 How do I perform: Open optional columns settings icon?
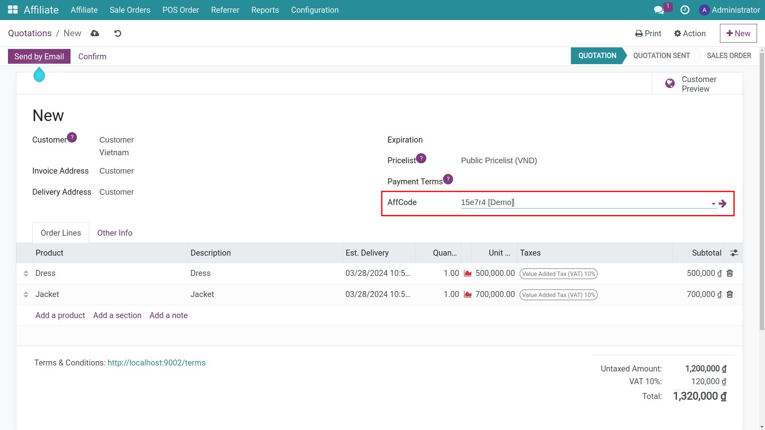tap(734, 253)
